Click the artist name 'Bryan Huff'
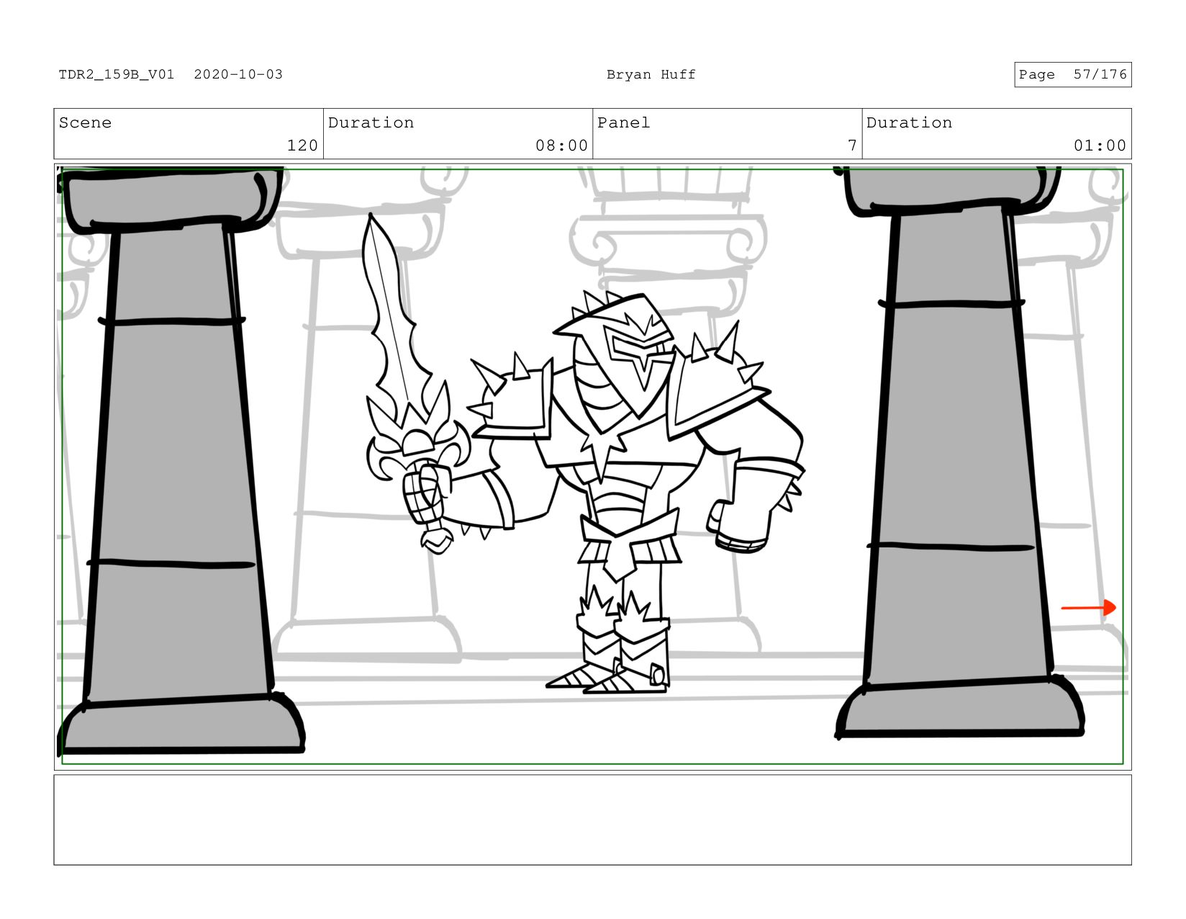1186x919 pixels. (x=651, y=74)
